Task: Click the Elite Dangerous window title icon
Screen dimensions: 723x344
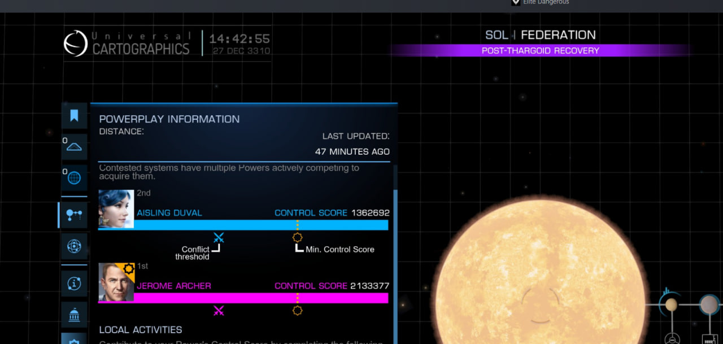Action: pyautogui.click(x=516, y=2)
